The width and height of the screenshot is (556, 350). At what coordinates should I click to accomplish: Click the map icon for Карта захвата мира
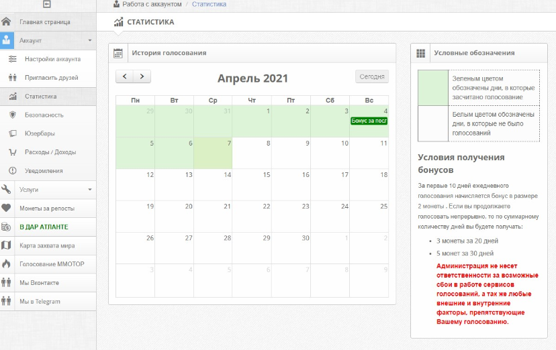pyautogui.click(x=6, y=245)
